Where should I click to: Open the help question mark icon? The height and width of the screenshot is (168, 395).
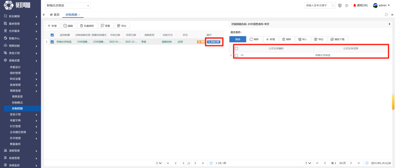(347, 6)
